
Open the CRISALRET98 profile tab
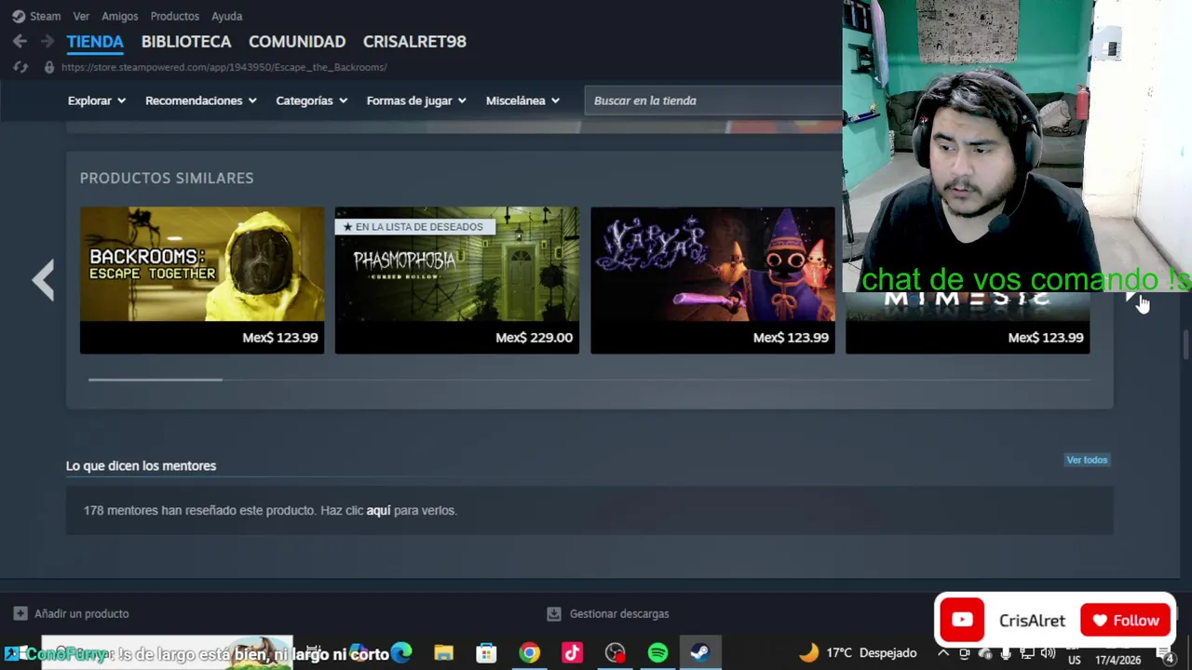point(414,42)
